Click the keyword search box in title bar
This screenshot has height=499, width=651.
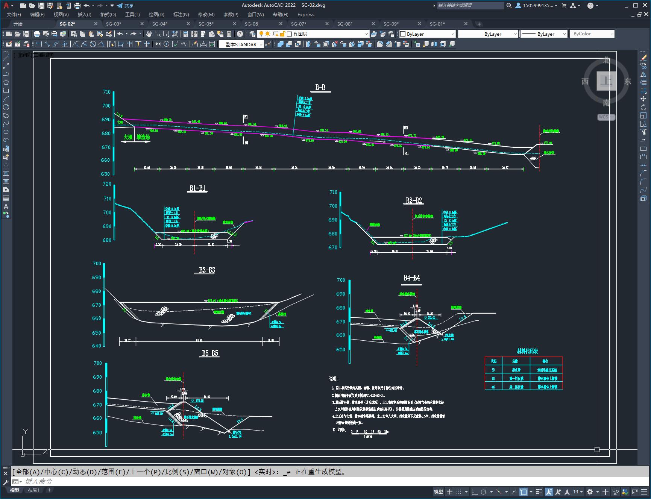click(470, 6)
